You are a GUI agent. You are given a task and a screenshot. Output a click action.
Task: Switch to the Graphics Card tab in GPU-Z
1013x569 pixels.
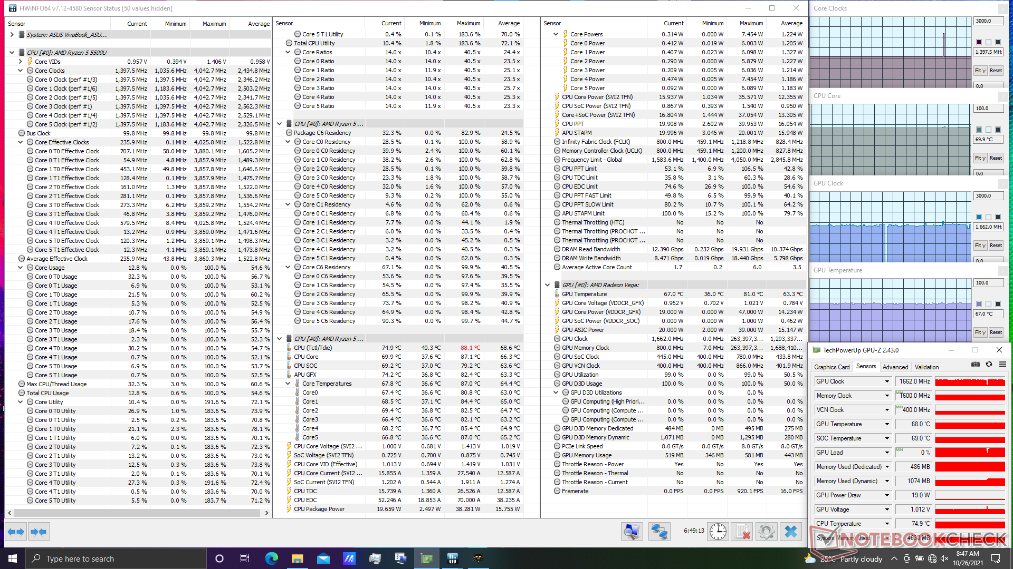(832, 367)
